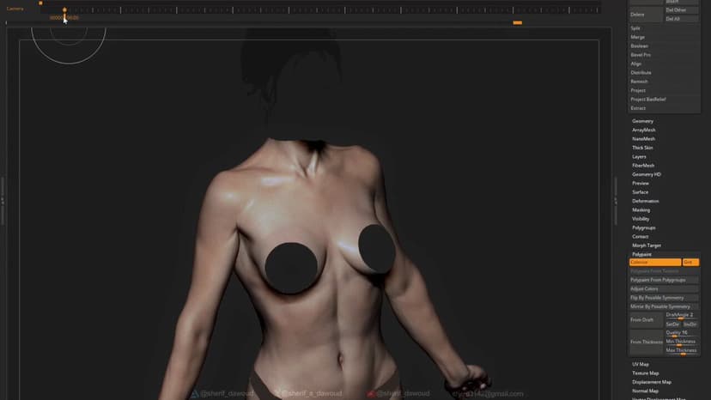The image size is (711, 400).
Task: Click Polypaint From Polygroups button
Action: 663,280
